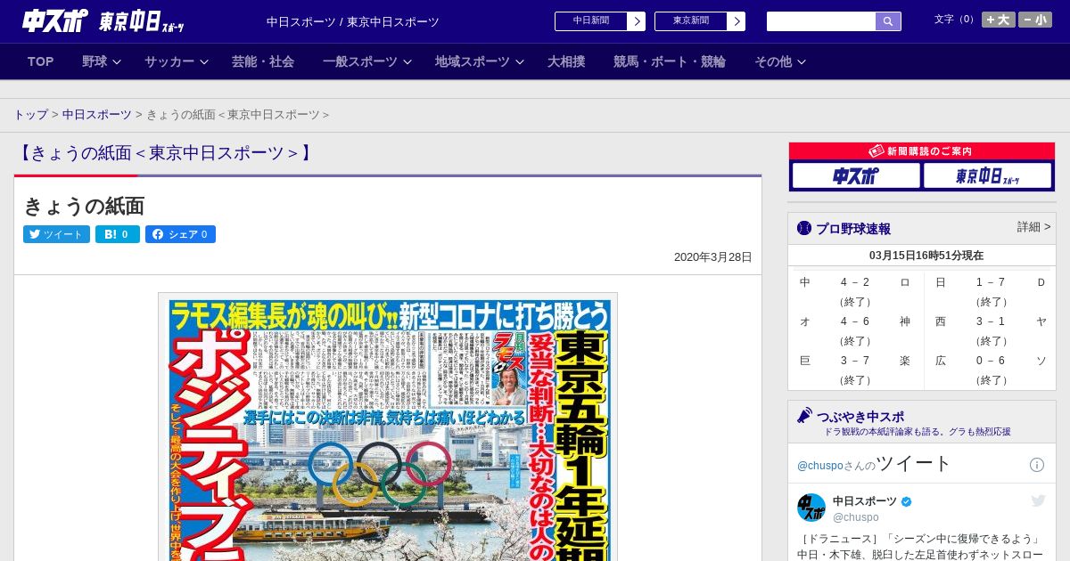Click the オ 4-6 神 game score
Viewport: 1070px width, 561px height.
pyautogui.click(x=855, y=321)
